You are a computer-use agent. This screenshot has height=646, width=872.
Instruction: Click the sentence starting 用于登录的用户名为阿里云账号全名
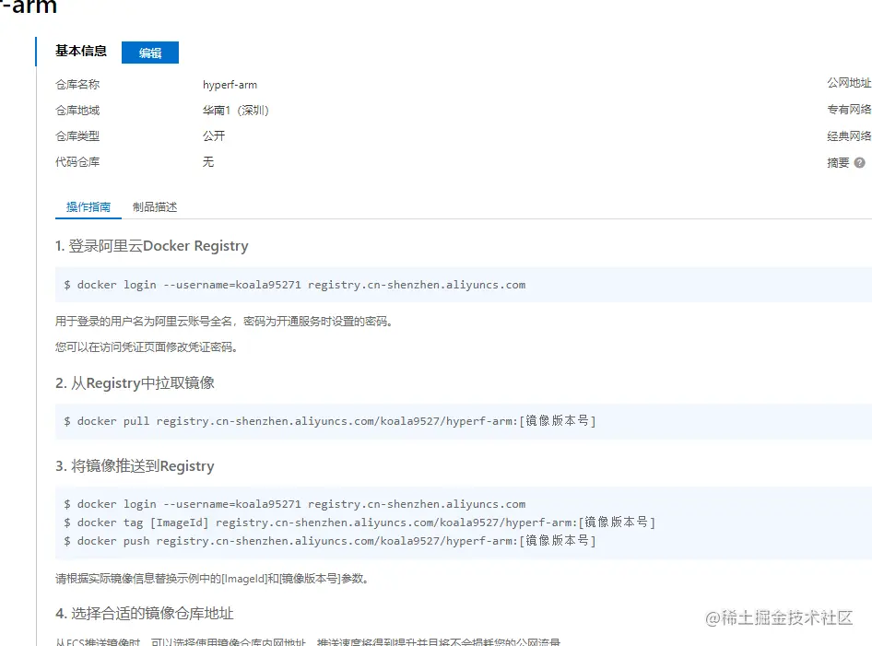pos(225,321)
